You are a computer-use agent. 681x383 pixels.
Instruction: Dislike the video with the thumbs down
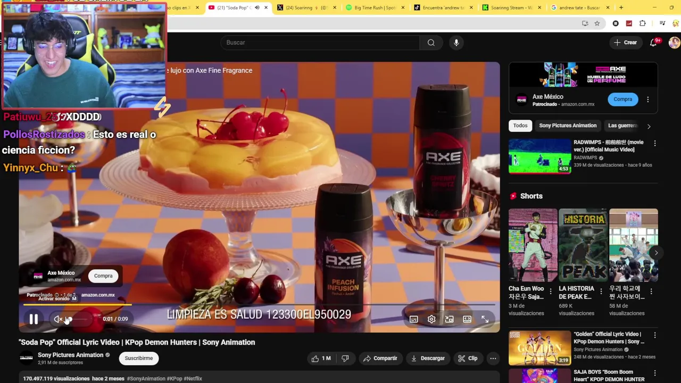[x=345, y=359]
